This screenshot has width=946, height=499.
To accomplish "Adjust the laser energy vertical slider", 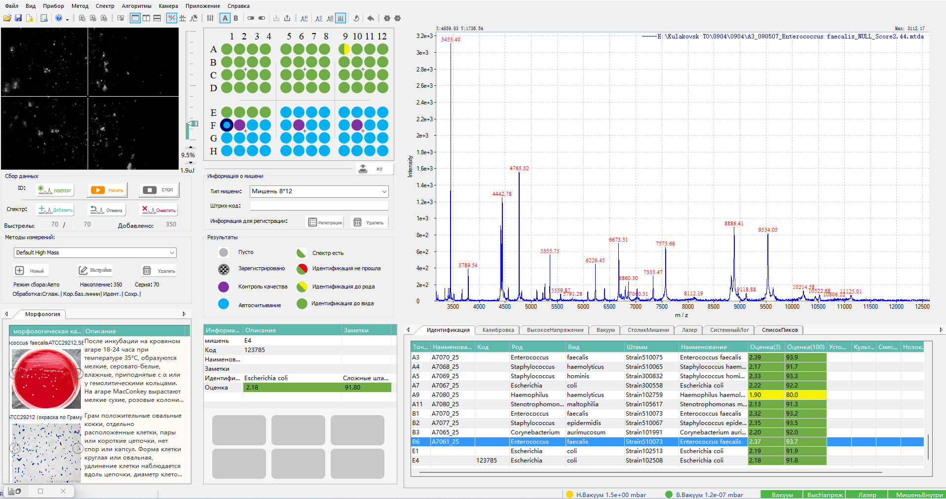I will 191,124.
